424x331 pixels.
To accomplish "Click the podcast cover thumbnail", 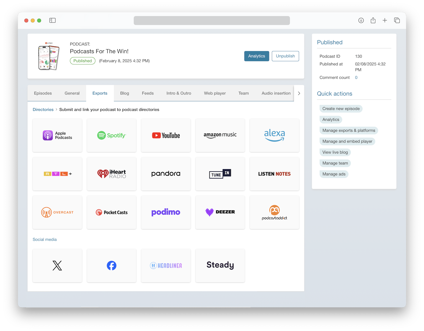I will 49,56.
